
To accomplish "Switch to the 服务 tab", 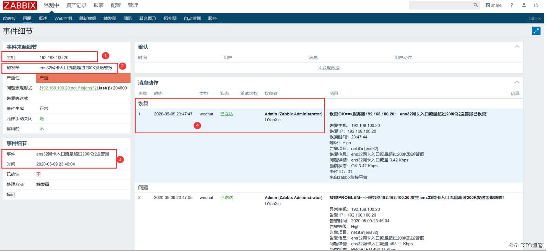I will [212, 19].
